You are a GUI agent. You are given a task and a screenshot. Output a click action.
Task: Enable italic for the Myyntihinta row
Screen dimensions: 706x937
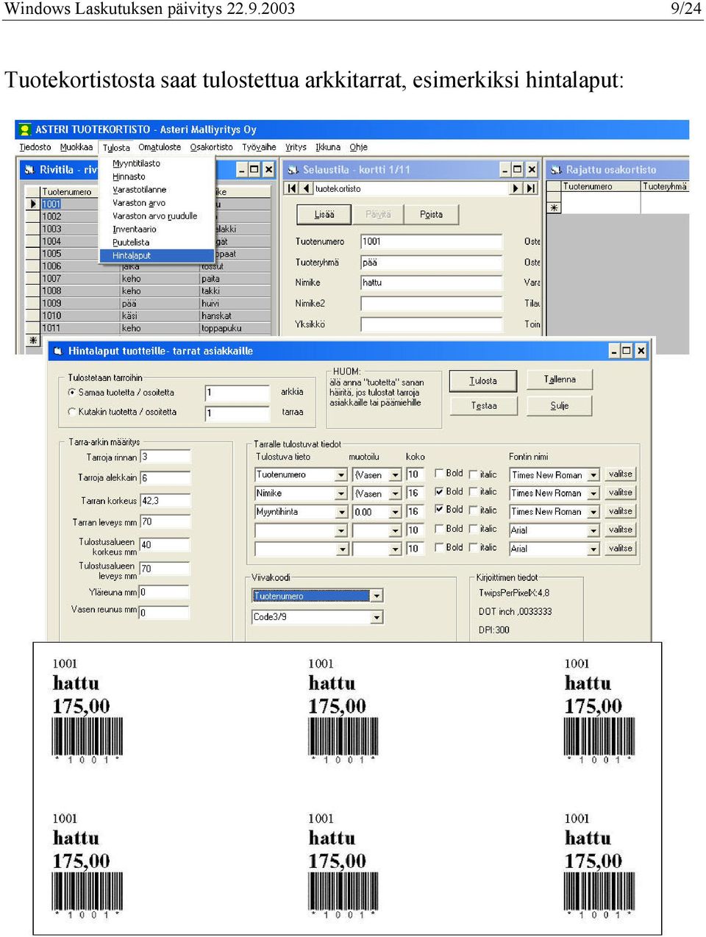coord(474,510)
